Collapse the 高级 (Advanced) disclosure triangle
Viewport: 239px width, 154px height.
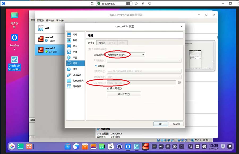pyautogui.click(x=96, y=66)
